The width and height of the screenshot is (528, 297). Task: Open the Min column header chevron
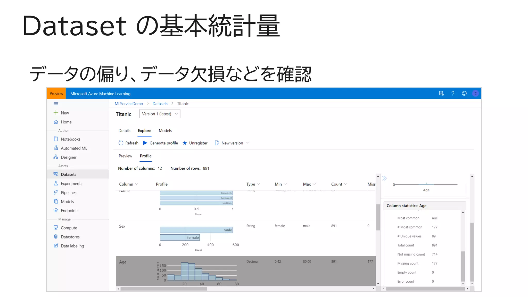(x=285, y=184)
